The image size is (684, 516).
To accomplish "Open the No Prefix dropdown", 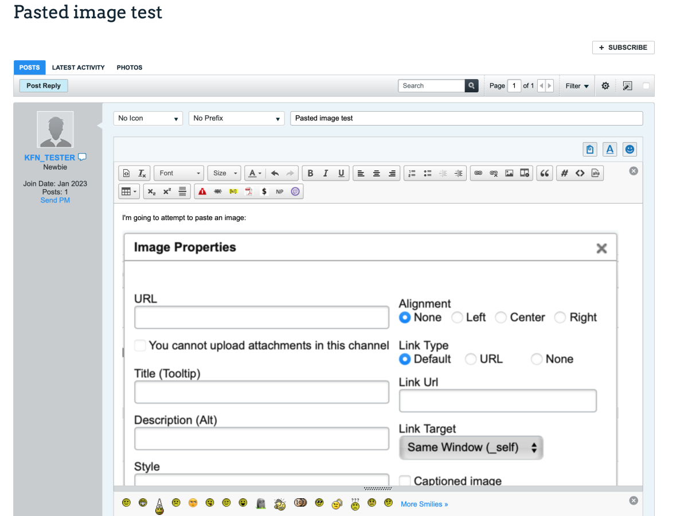I will 236,118.
